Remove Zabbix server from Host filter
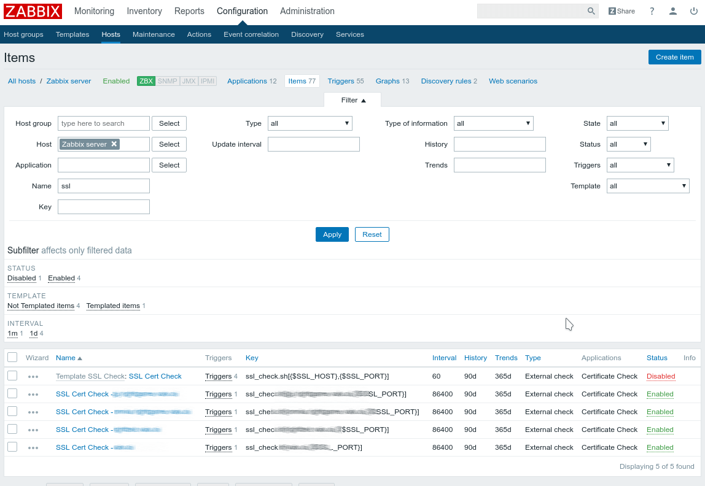This screenshot has height=486, width=705. pos(114,144)
